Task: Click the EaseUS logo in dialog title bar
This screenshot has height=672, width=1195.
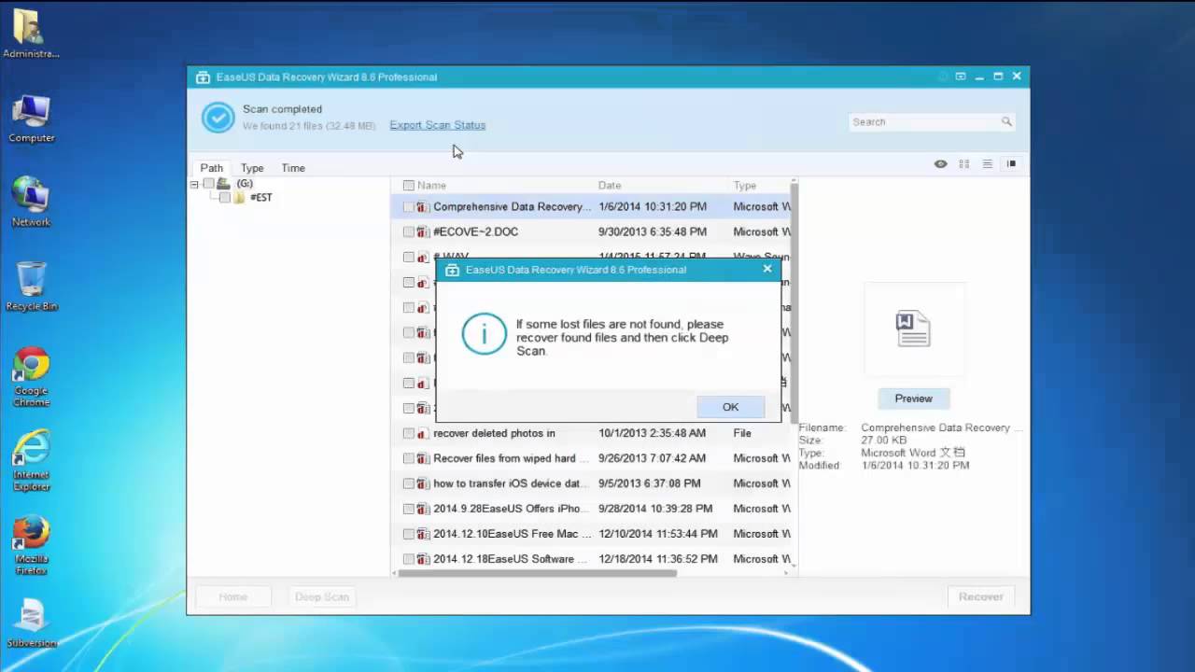Action: pos(452,270)
